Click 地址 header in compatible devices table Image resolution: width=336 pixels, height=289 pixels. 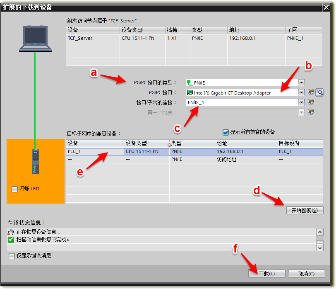point(246,143)
